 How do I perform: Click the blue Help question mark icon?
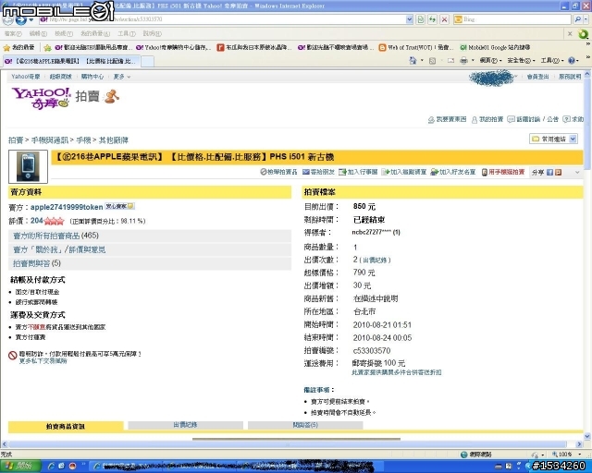click(572, 60)
